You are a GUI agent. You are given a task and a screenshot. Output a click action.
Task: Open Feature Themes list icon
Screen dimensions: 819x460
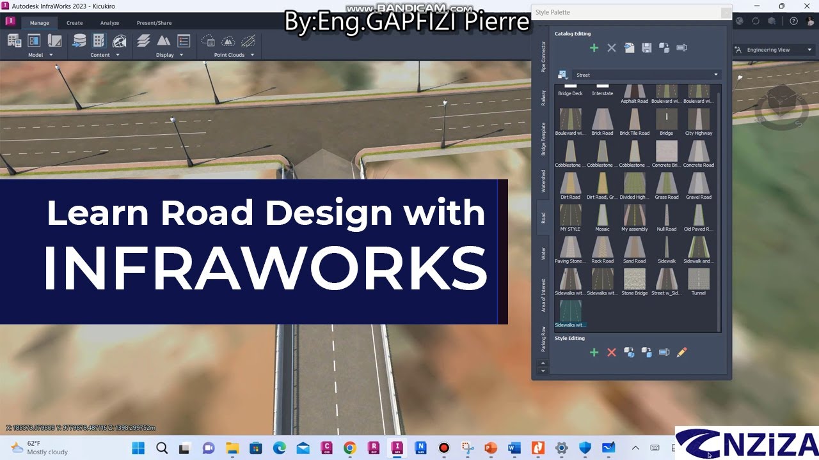[x=184, y=41]
